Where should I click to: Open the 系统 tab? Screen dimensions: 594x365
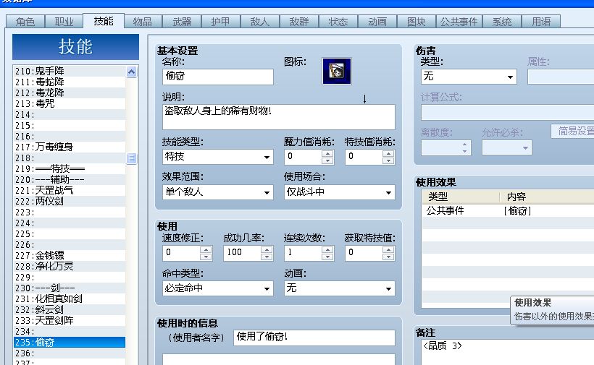coord(501,22)
